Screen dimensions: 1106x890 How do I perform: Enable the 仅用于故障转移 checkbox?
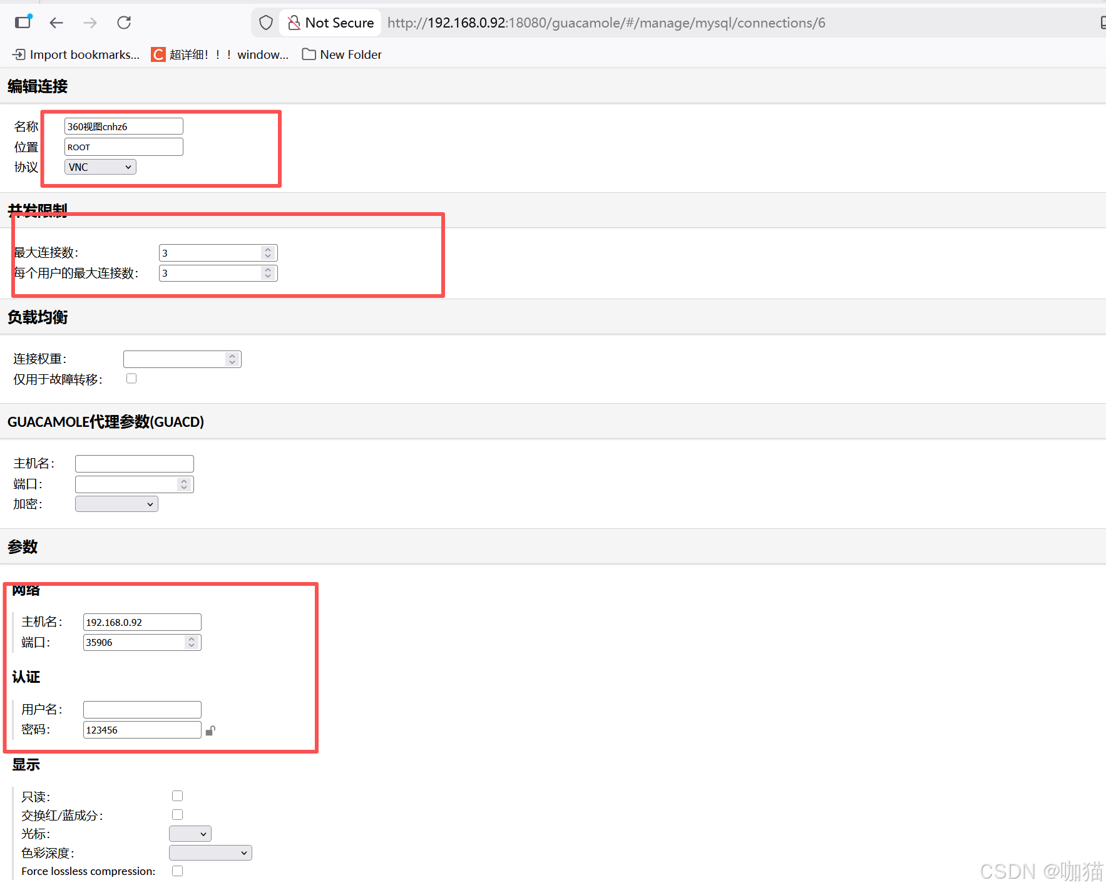coord(131,379)
